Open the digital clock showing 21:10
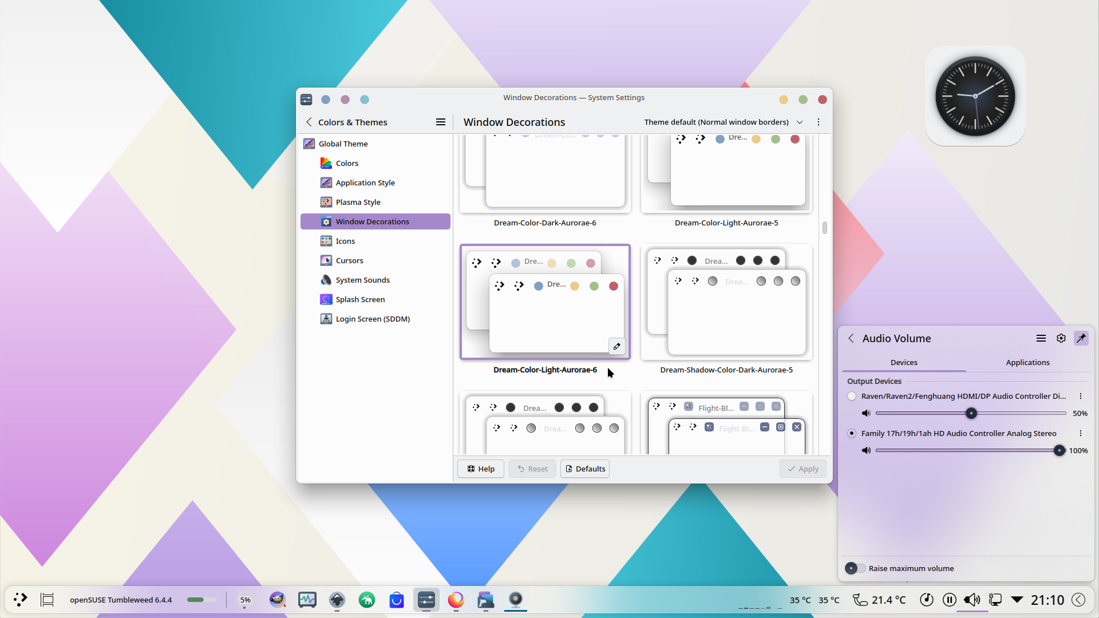This screenshot has width=1099, height=618. pyautogui.click(x=1047, y=600)
